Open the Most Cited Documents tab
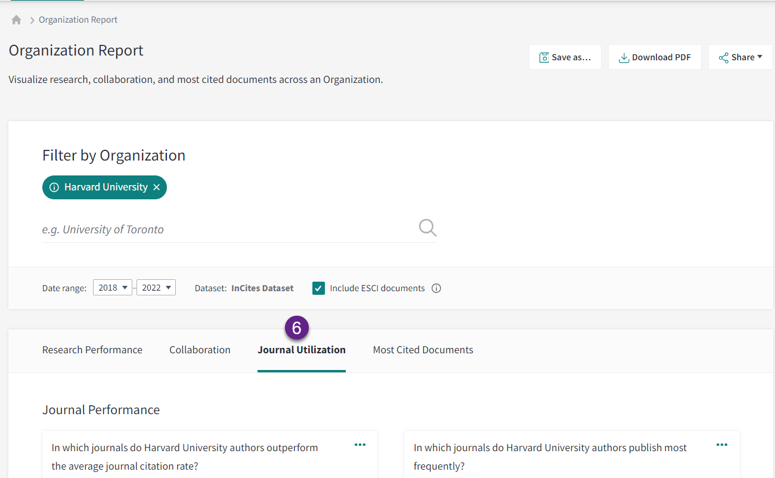The image size is (775, 478). 423,350
